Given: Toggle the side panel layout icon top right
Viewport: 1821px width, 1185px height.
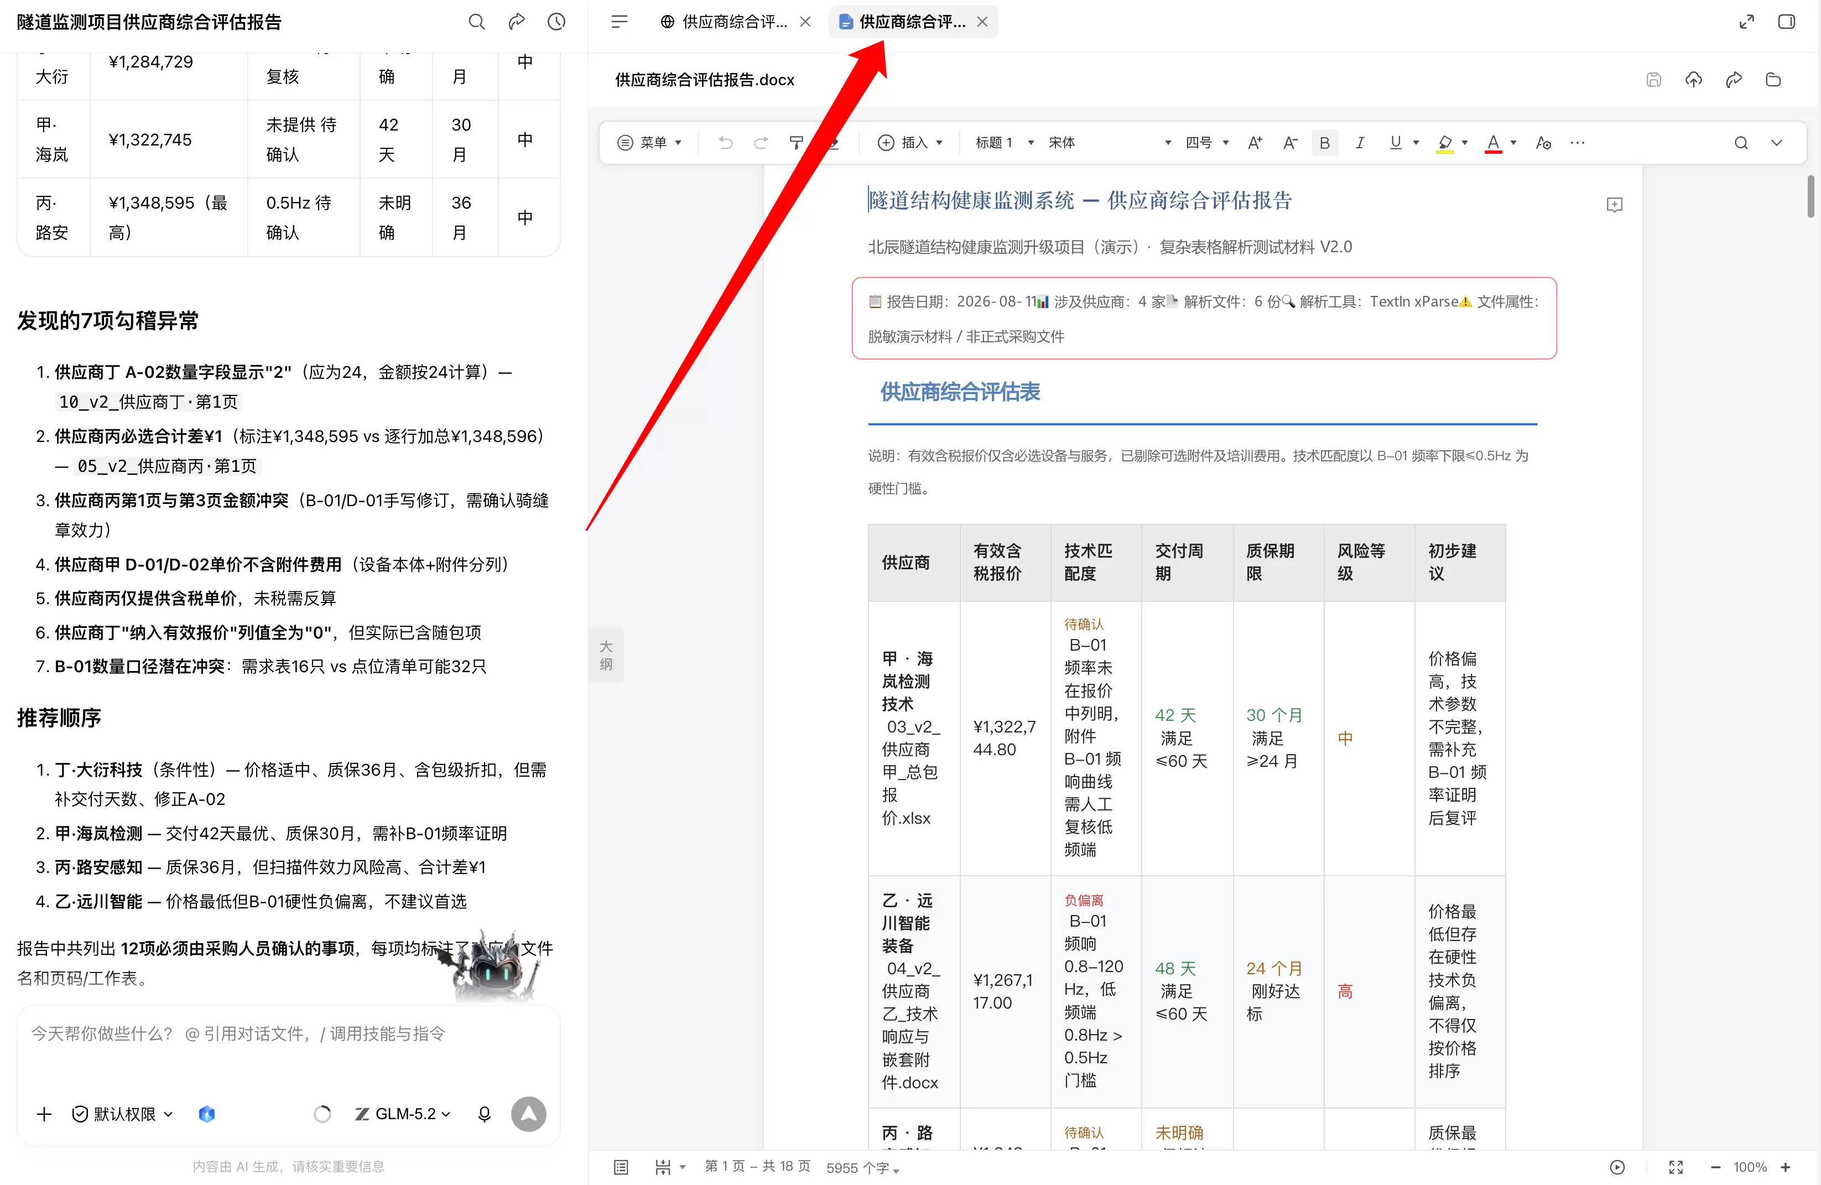Looking at the screenshot, I should pos(1786,22).
